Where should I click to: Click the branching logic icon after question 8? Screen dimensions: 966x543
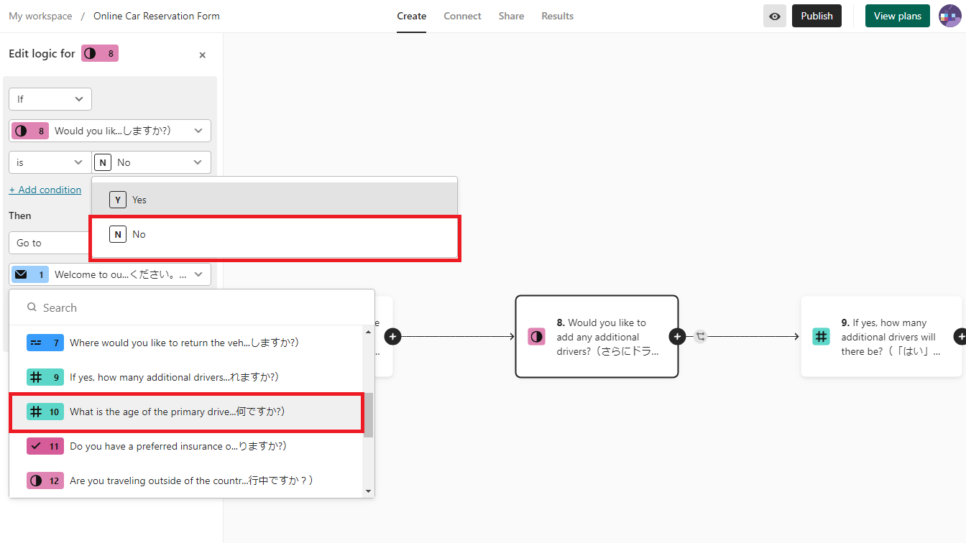pos(701,336)
